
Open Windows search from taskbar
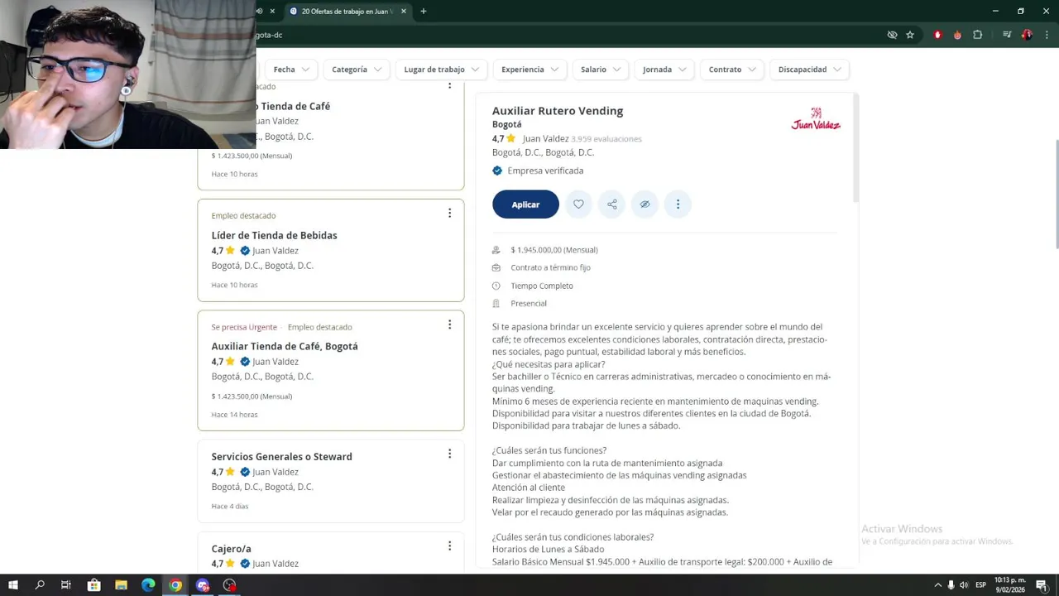(40, 585)
